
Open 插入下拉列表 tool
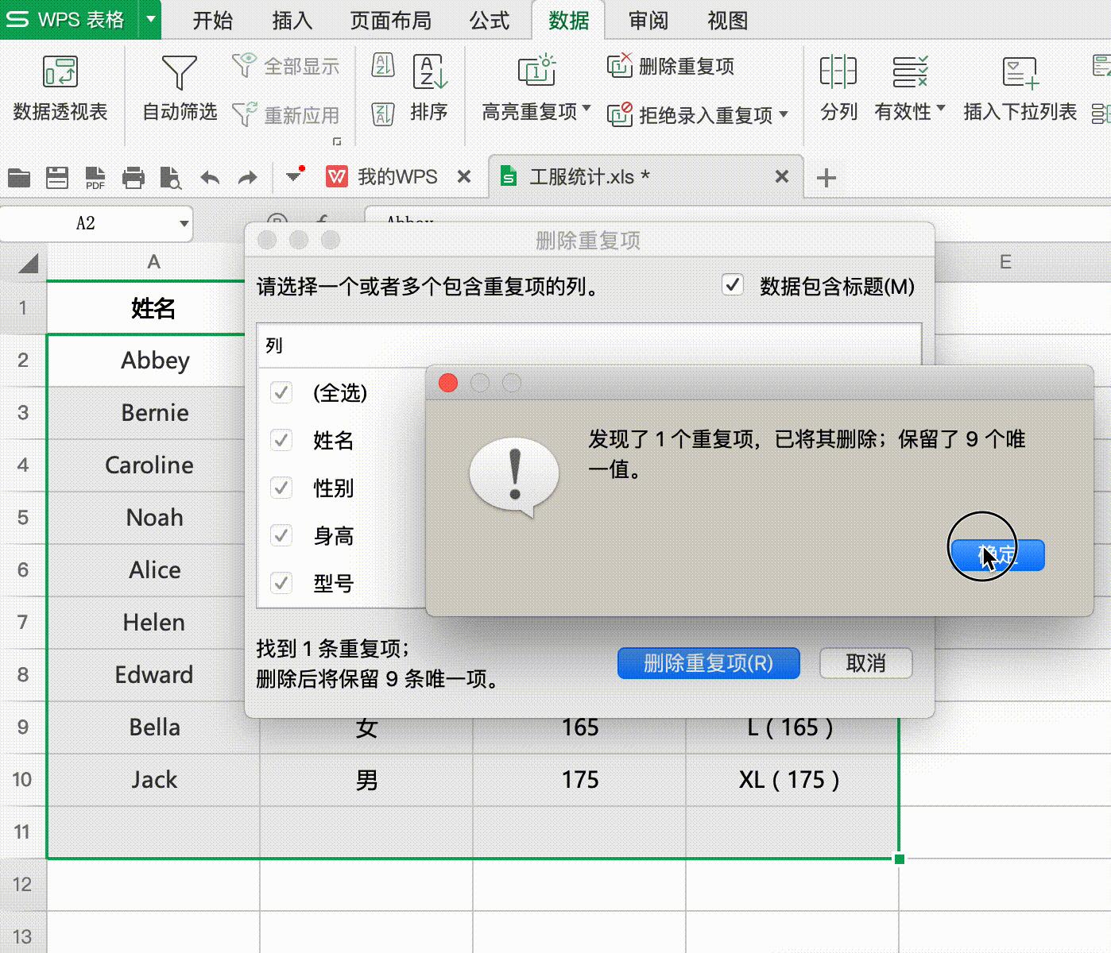pos(1020,87)
